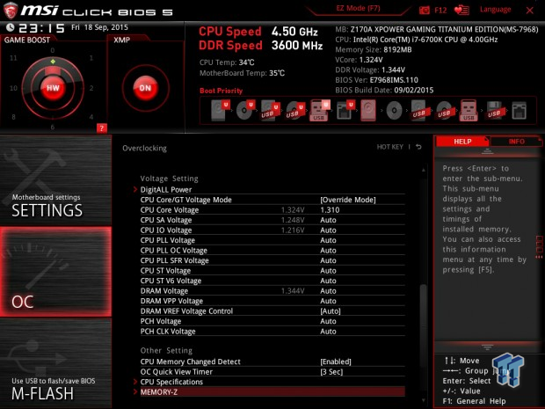The width and height of the screenshot is (545, 409).
Task: Click the Game Boost question mark help
Action: (101, 128)
